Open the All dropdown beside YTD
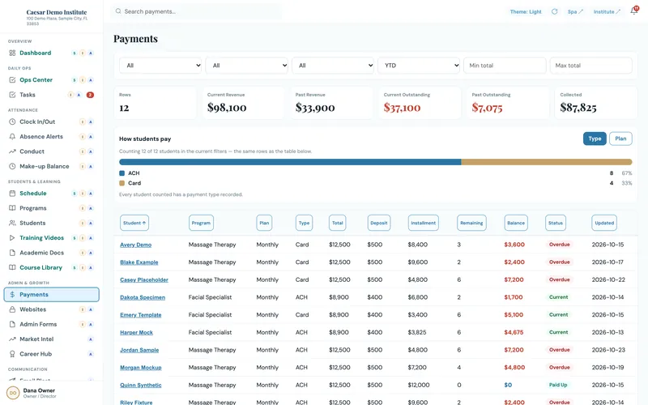The width and height of the screenshot is (648, 405). pyautogui.click(x=333, y=66)
